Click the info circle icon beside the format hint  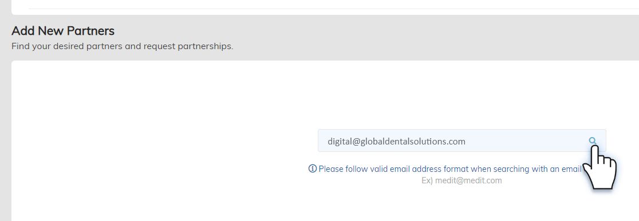click(313, 168)
